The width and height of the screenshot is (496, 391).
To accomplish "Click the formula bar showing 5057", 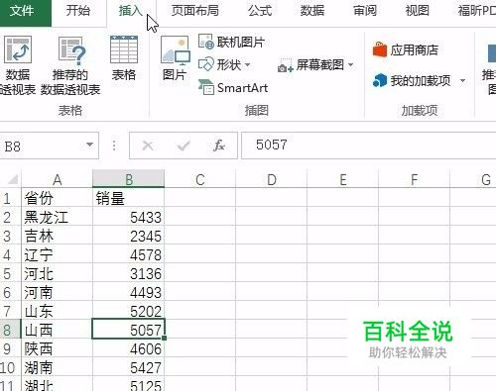I will tap(369, 146).
